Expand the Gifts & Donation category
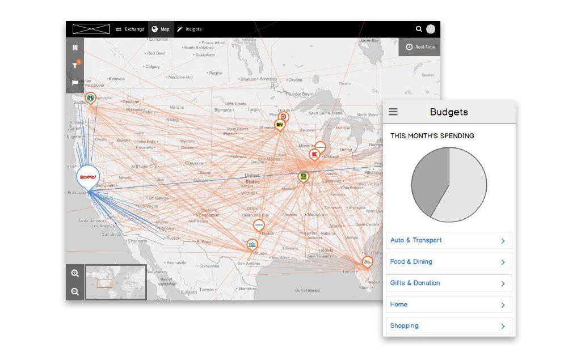 [449, 283]
